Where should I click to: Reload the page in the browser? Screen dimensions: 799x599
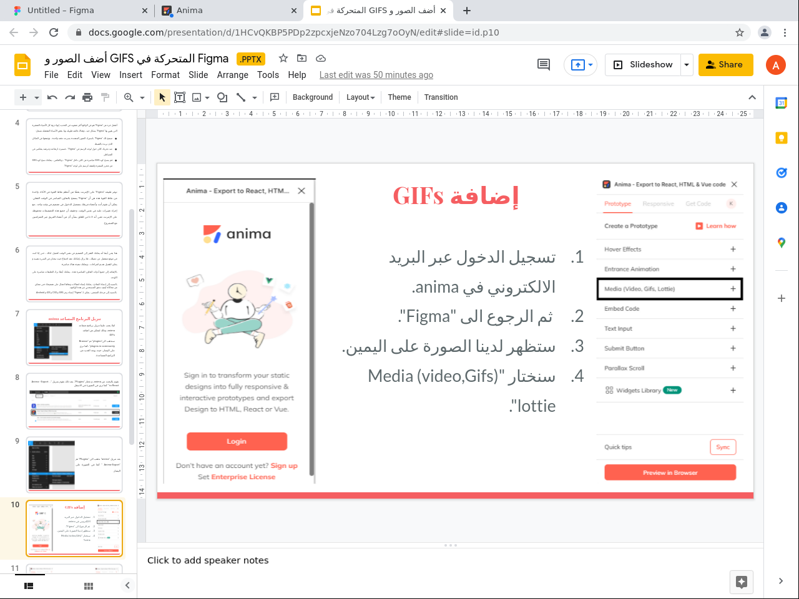point(54,32)
